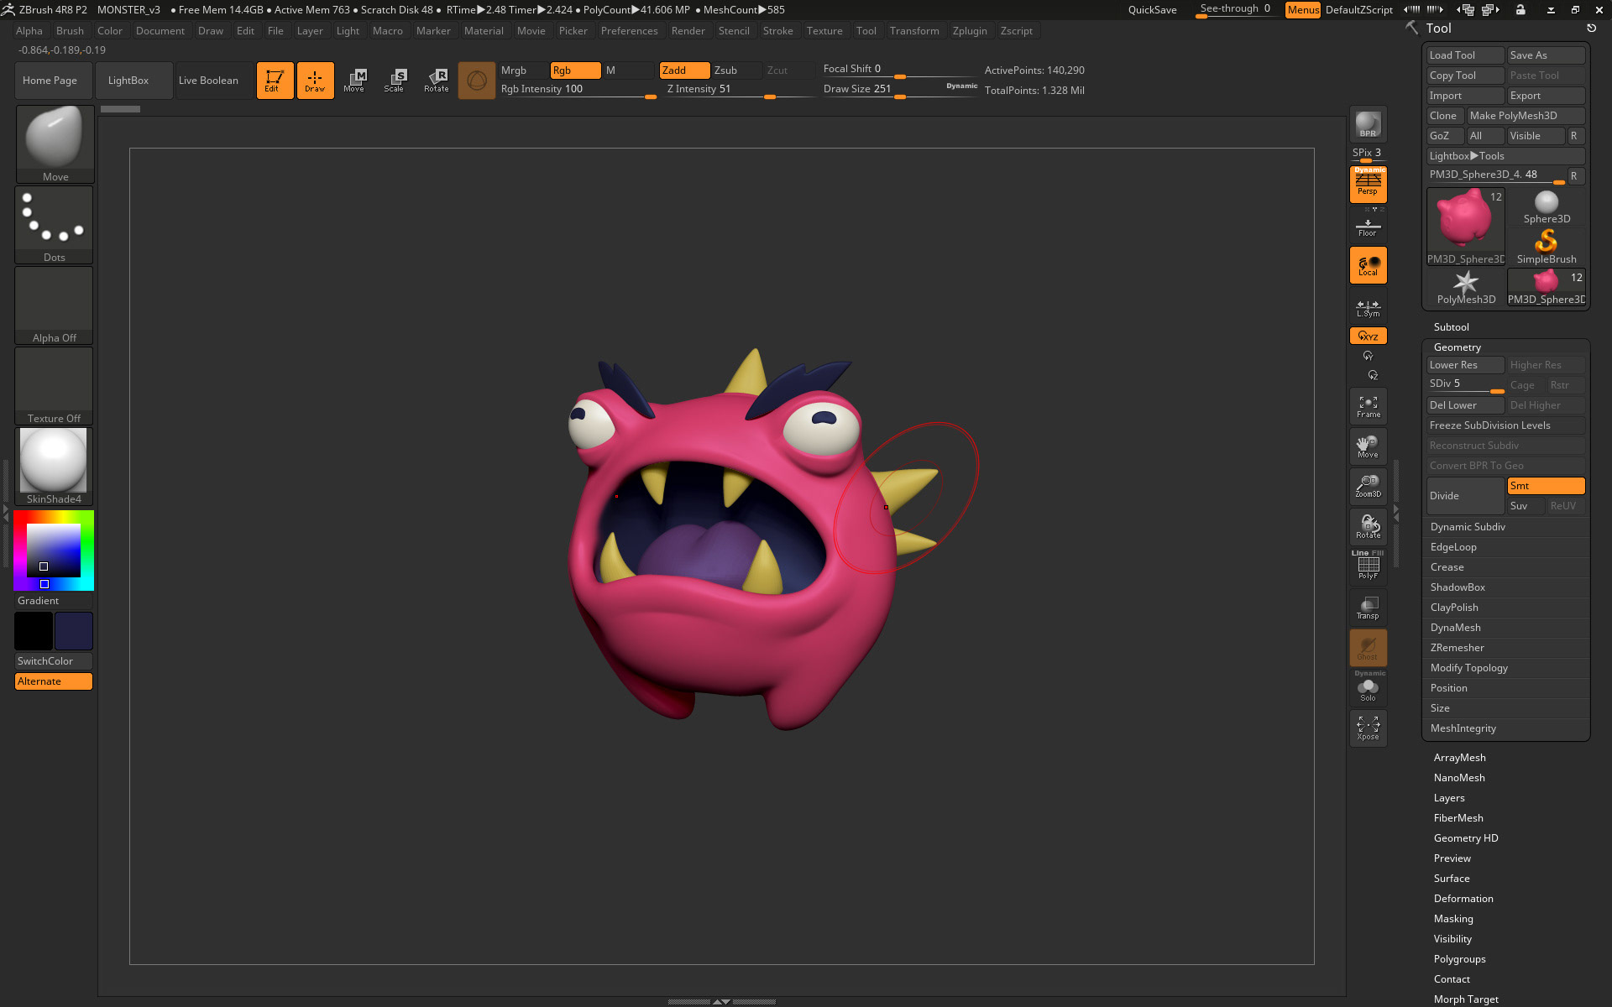Toggle the Floor grid icon

tap(1368, 227)
